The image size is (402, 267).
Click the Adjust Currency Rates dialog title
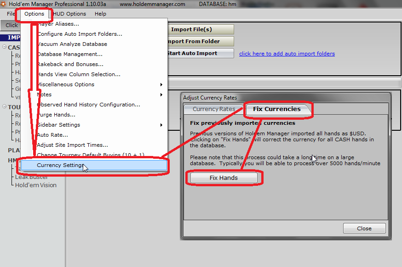[x=210, y=98]
